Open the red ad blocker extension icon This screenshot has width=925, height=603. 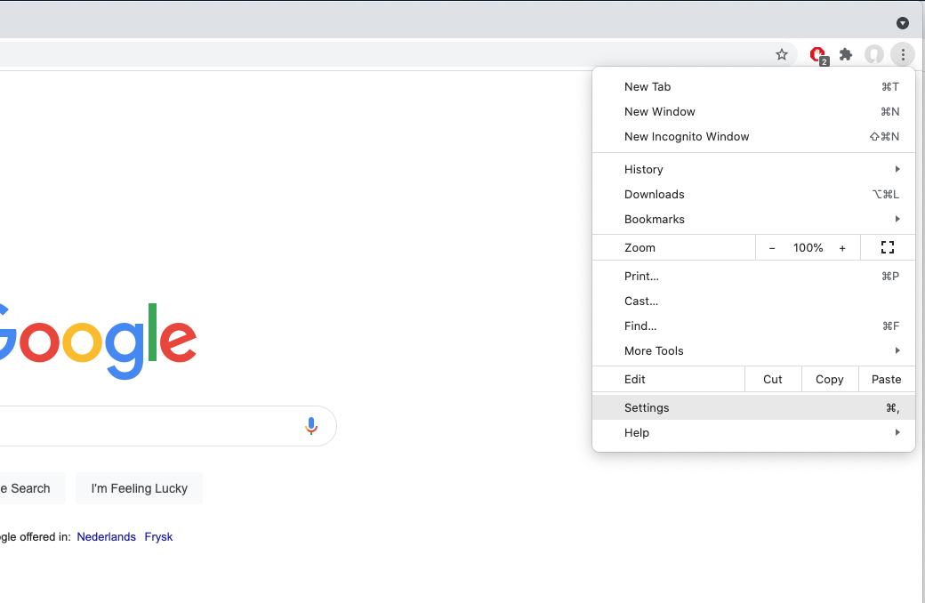tap(818, 55)
